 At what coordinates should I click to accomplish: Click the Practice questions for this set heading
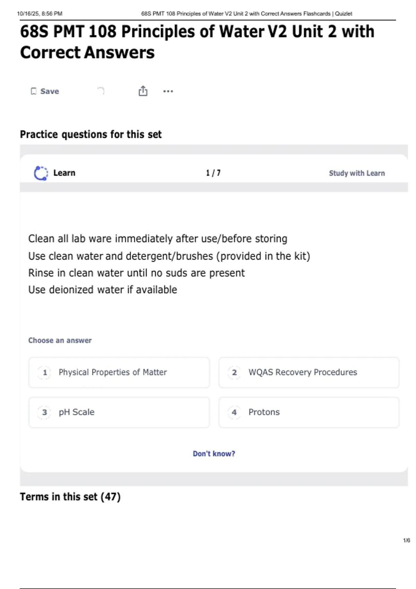[90, 134]
